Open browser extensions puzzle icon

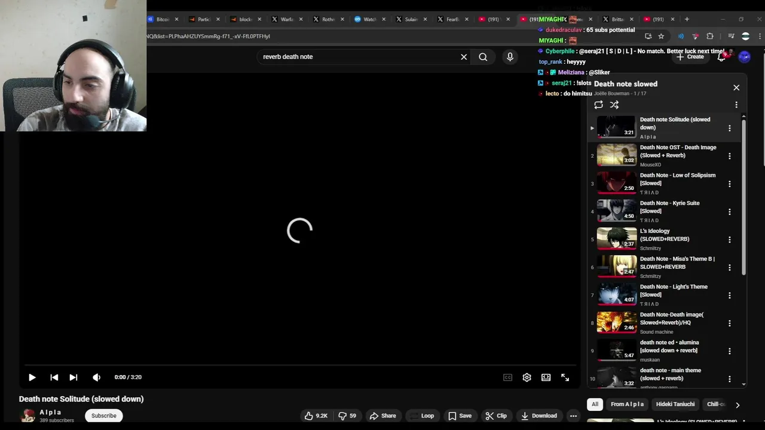click(x=710, y=36)
